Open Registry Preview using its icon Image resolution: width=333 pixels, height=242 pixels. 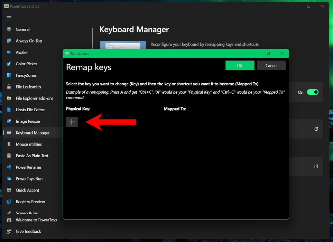coord(10,202)
